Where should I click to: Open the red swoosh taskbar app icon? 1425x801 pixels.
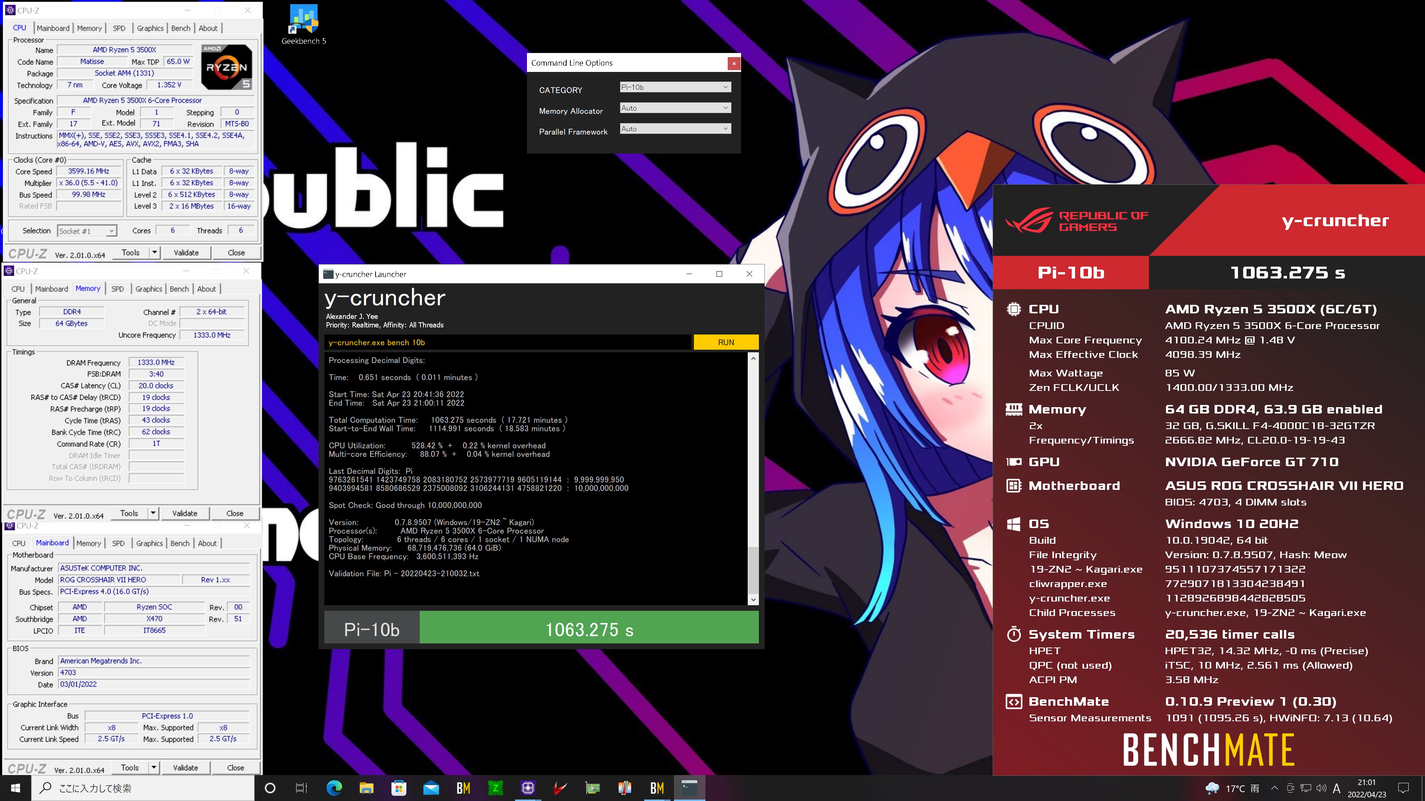560,788
